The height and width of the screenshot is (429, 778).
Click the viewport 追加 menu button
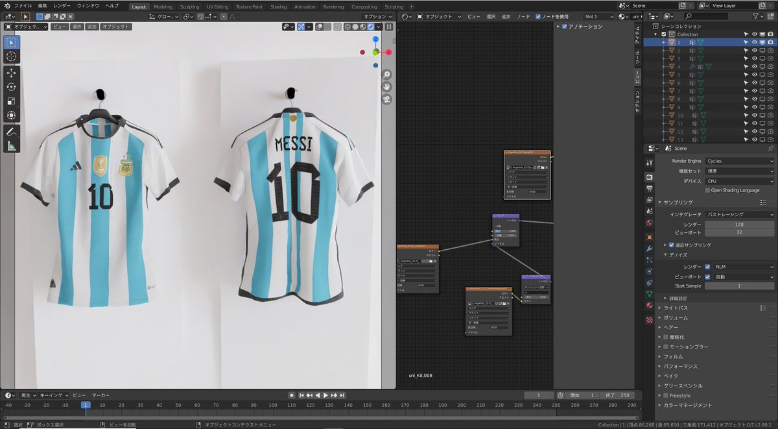tap(92, 27)
